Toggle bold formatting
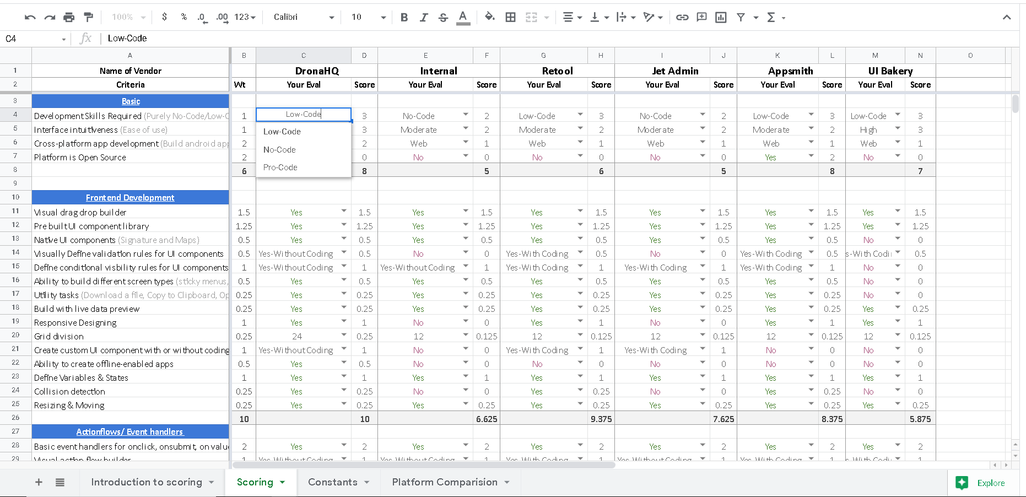 [x=404, y=17]
